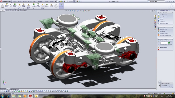Collapse the Community section

point(173,27)
